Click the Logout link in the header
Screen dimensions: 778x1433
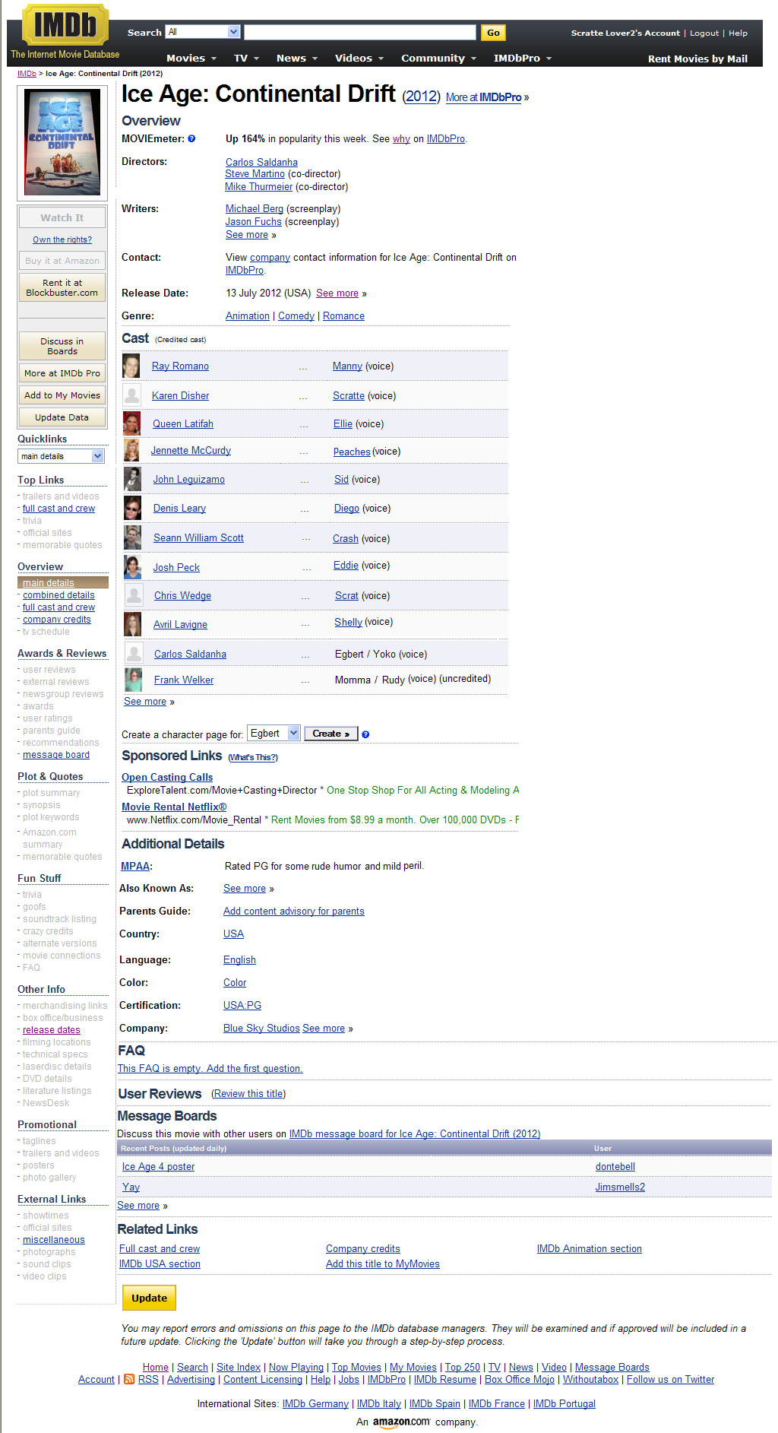point(704,33)
